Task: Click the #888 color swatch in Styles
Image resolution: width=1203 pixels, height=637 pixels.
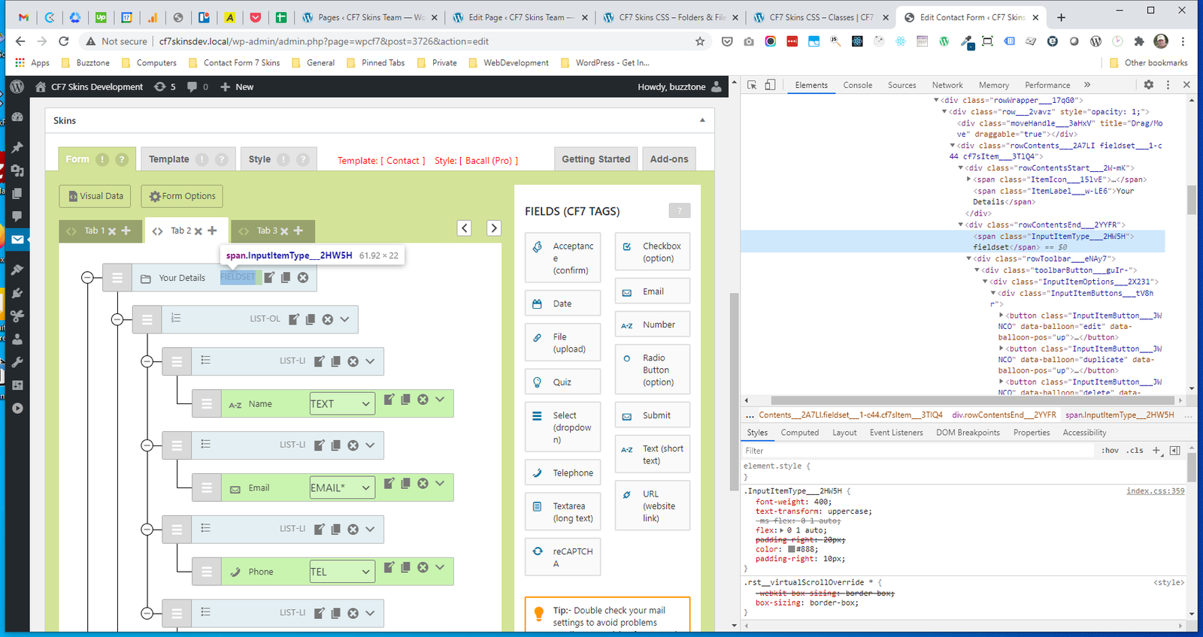Action: click(x=791, y=549)
